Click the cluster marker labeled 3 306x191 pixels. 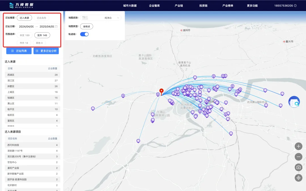(x=205, y=113)
